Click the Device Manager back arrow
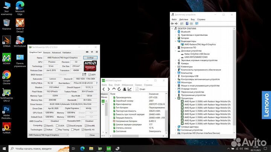271x152 pixels. (x=172, y=23)
